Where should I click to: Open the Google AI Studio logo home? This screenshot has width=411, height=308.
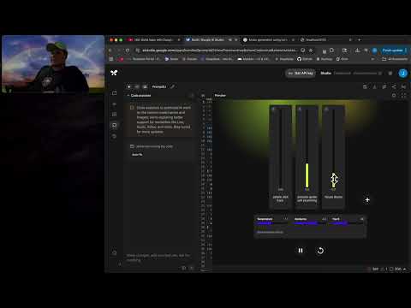(x=114, y=73)
